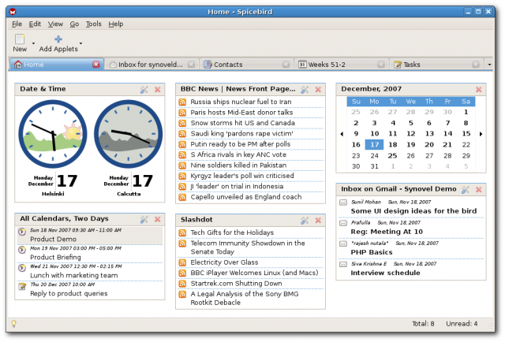Open 'Electricity Over Glass' Slashdot story
The height and width of the screenshot is (342, 505).
point(224,262)
